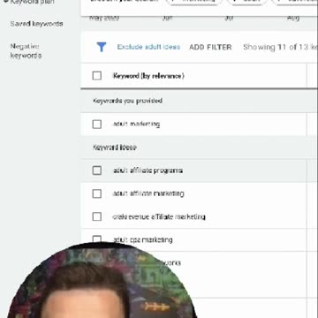Click the blue filter funnel icon

pyautogui.click(x=102, y=47)
